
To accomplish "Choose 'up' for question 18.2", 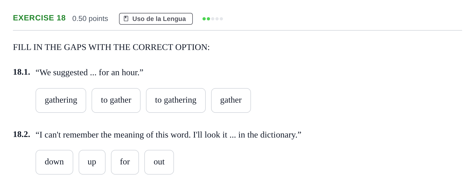I will 92,162.
